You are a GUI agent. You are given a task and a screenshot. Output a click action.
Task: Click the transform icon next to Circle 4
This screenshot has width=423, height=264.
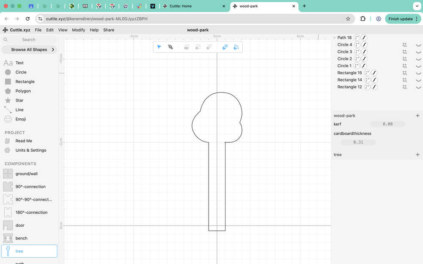(x=357, y=45)
